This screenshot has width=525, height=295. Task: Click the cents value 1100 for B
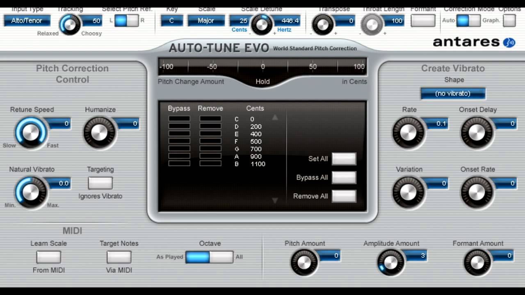coord(258,164)
